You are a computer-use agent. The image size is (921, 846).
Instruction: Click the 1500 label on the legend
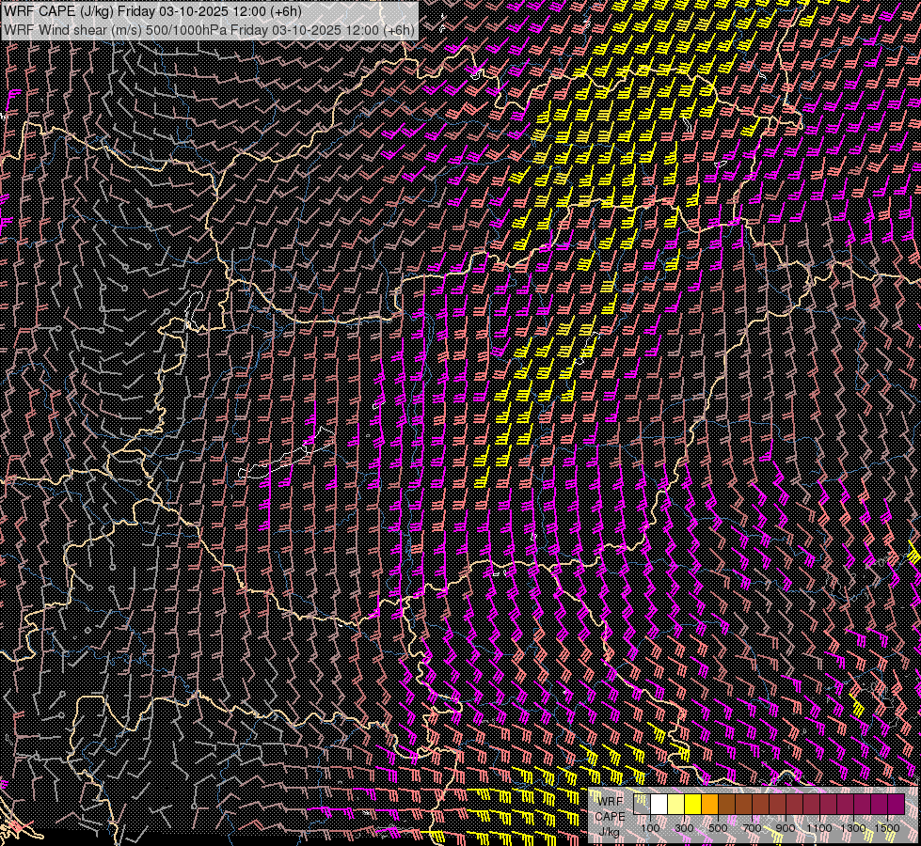pos(887,828)
